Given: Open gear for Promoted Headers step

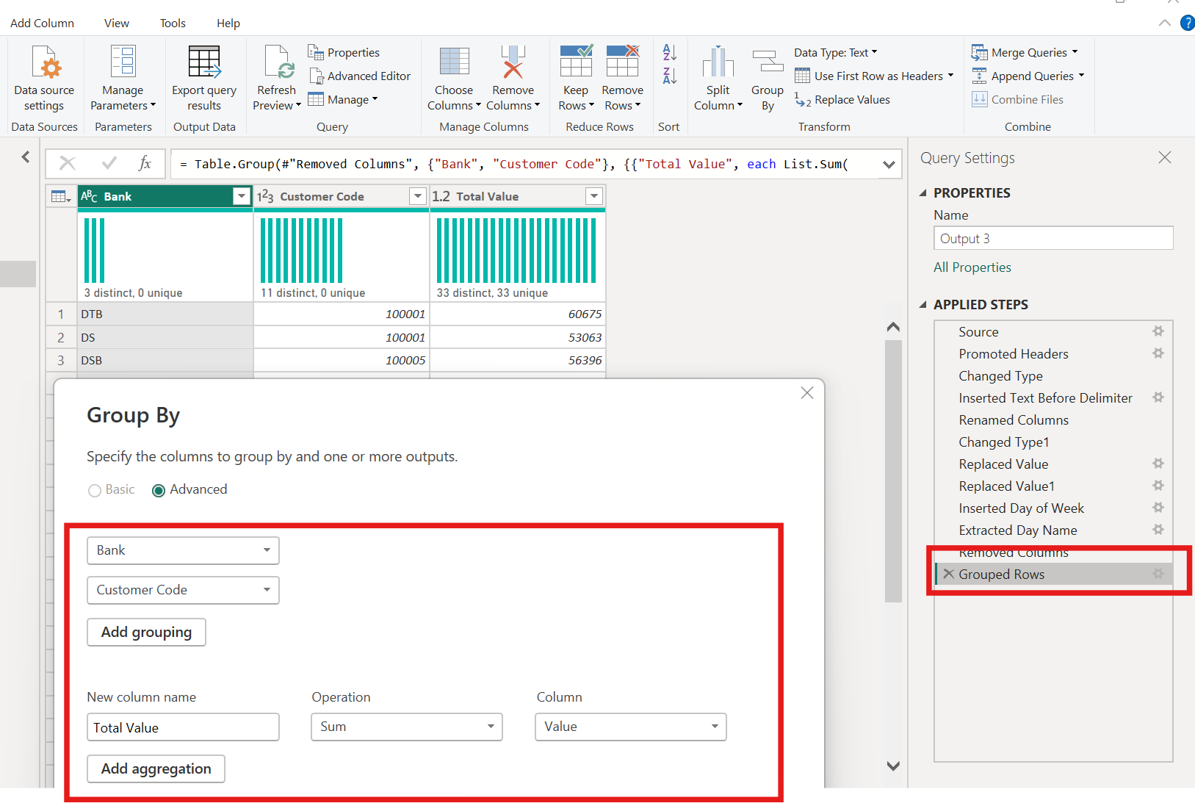Looking at the screenshot, I should [x=1158, y=353].
